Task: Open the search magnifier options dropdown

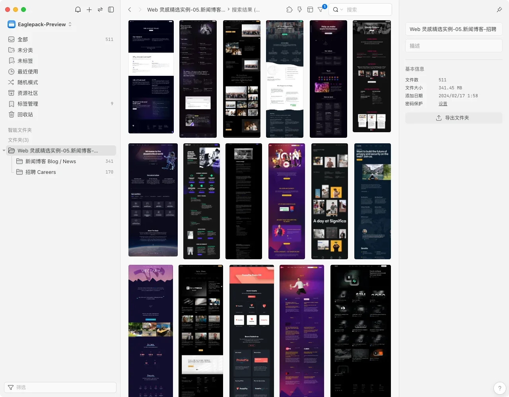Action: pyautogui.click(x=338, y=10)
